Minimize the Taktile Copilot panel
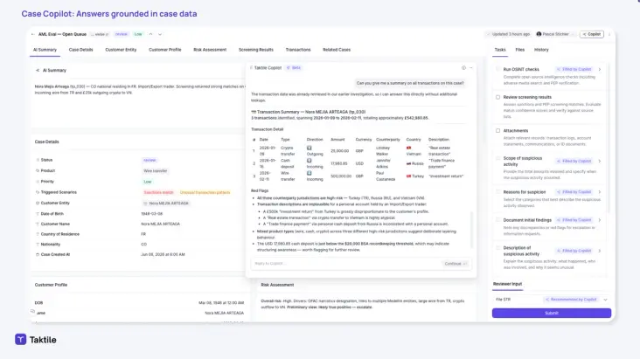This screenshot has width=640, height=359. [471, 68]
